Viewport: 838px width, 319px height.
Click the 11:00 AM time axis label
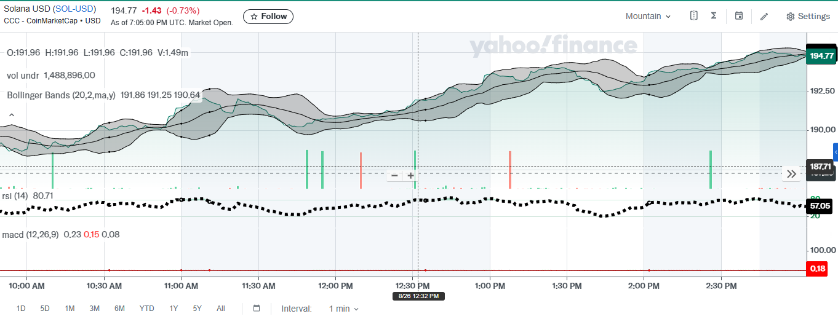pyautogui.click(x=182, y=286)
